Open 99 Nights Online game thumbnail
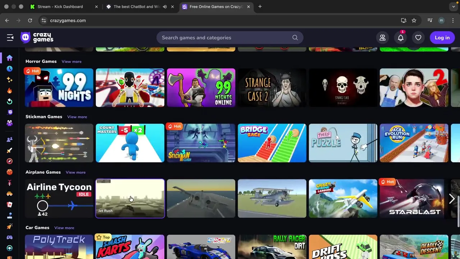Viewport: 460px width, 259px height. [x=201, y=88]
